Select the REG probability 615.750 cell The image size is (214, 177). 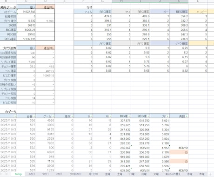(x=140, y=121)
